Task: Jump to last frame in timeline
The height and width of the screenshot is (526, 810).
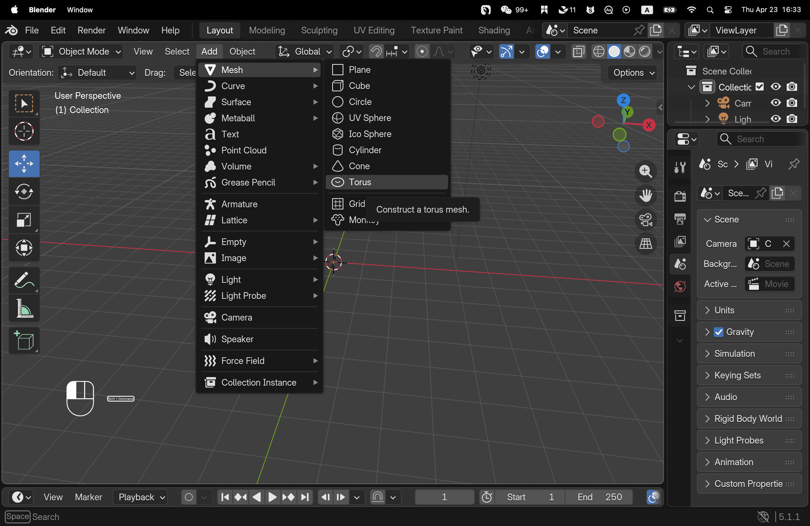Action: click(x=305, y=497)
